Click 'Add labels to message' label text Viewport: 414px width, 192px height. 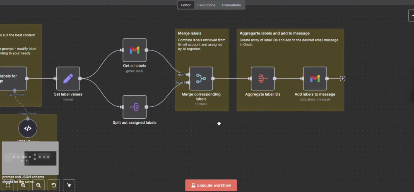tap(315, 94)
